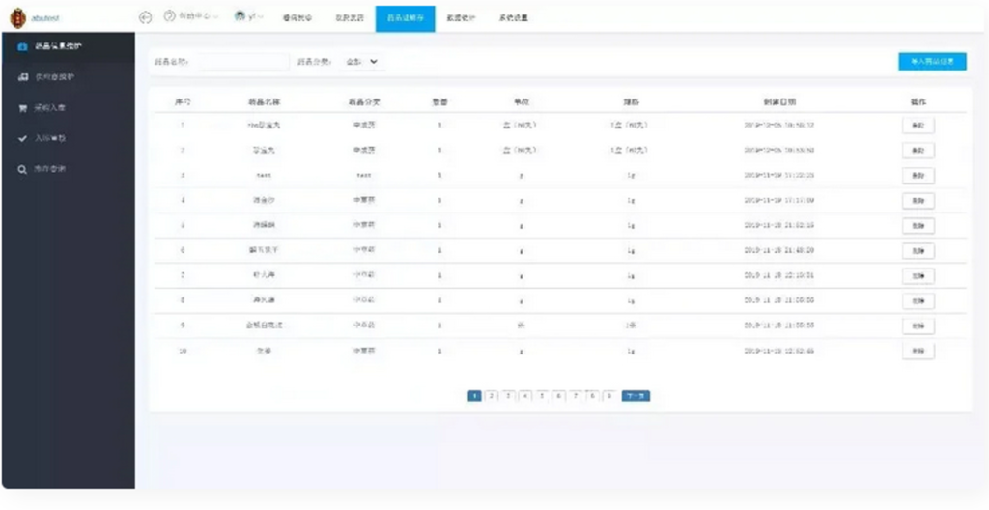The image size is (989, 510).
Task: Delete the row with sequence number 5
Action: coord(918,226)
